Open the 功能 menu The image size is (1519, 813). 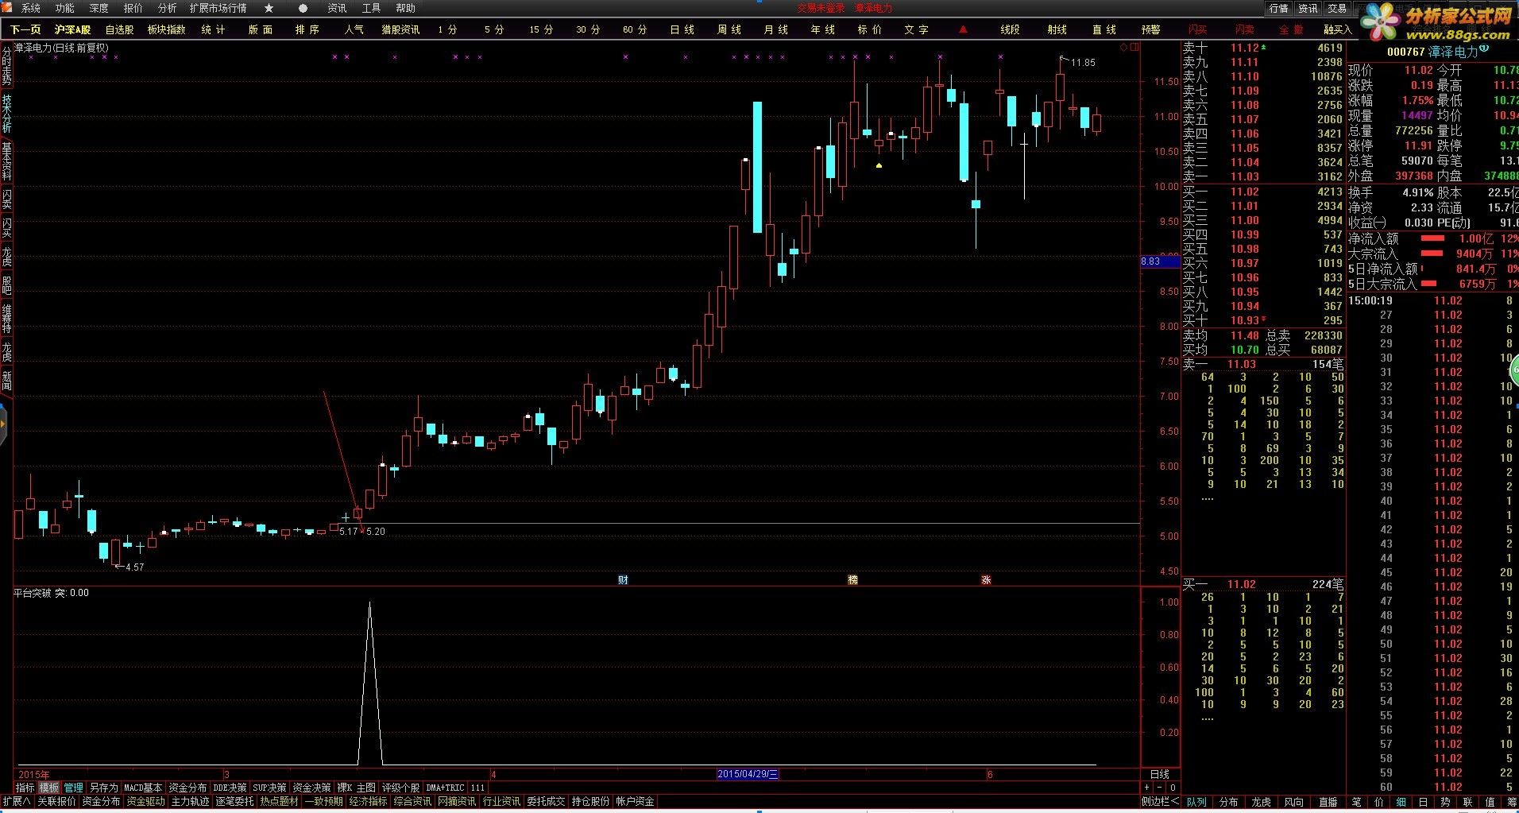tap(65, 8)
